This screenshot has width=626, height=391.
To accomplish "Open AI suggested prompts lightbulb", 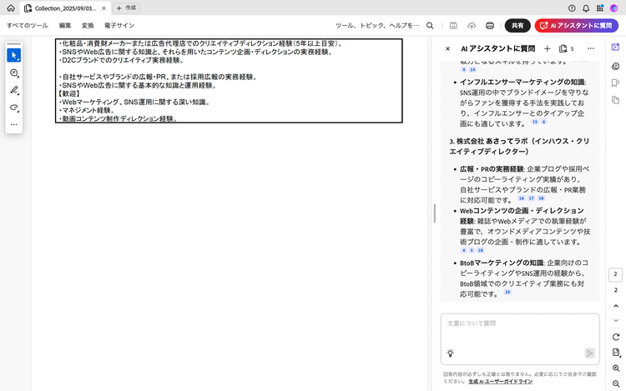I will pyautogui.click(x=451, y=353).
